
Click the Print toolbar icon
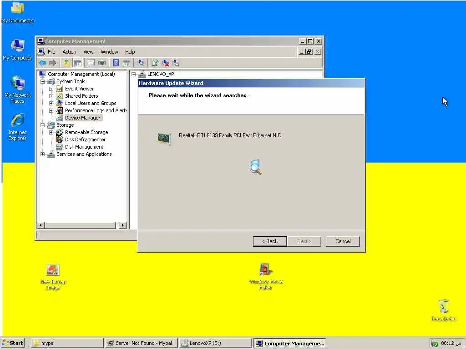pos(102,63)
